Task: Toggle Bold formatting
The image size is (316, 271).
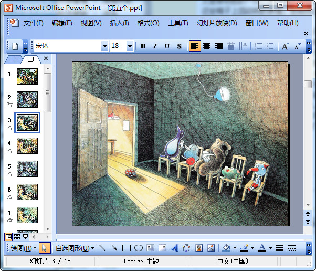Action: click(x=143, y=46)
